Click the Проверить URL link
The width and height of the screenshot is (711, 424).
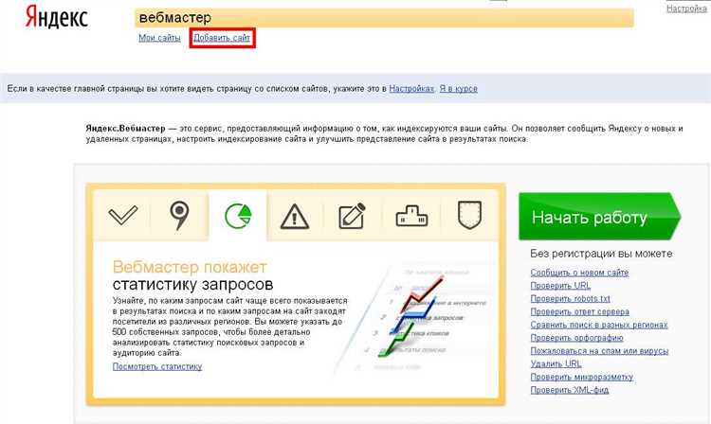[x=560, y=286]
